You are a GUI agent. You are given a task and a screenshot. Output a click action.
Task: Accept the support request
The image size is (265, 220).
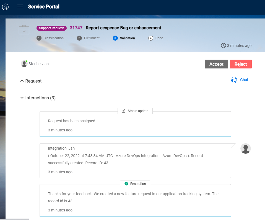click(x=216, y=64)
